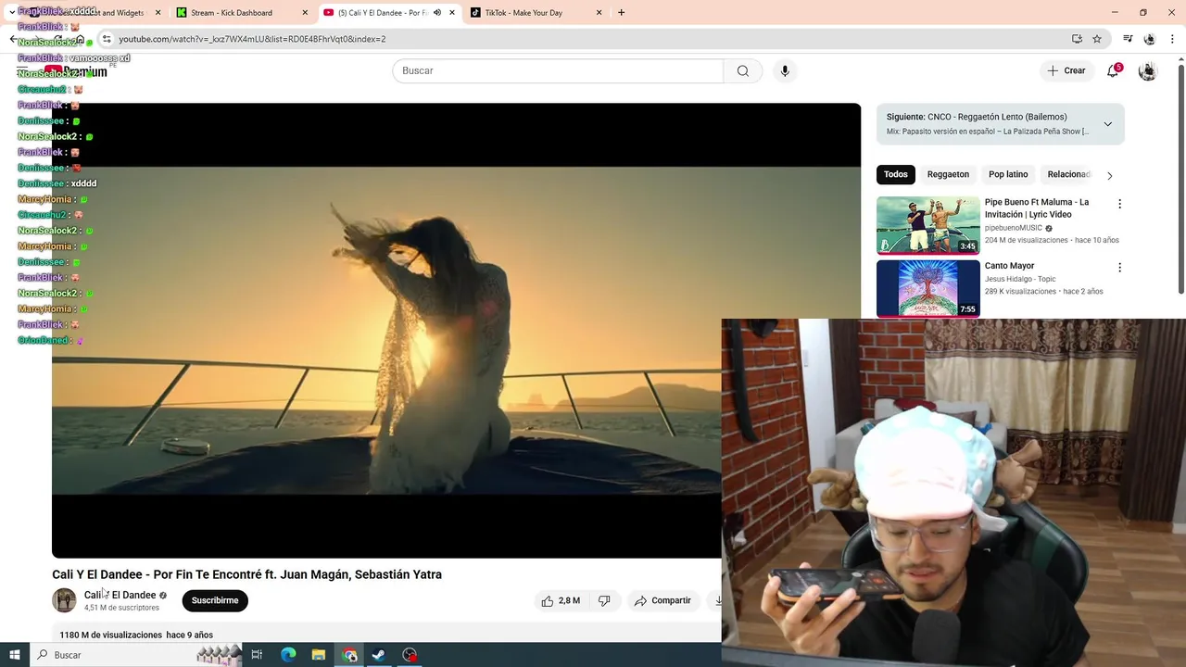Image resolution: width=1186 pixels, height=667 pixels.
Task: Click the Compartir share button
Action: [662, 600]
